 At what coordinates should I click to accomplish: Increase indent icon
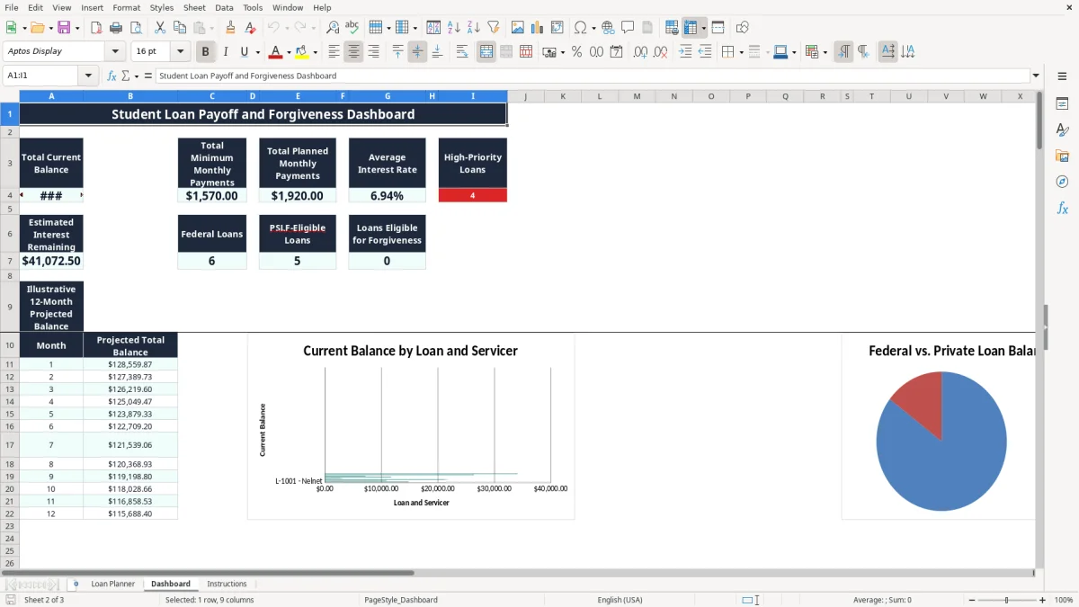685,52
